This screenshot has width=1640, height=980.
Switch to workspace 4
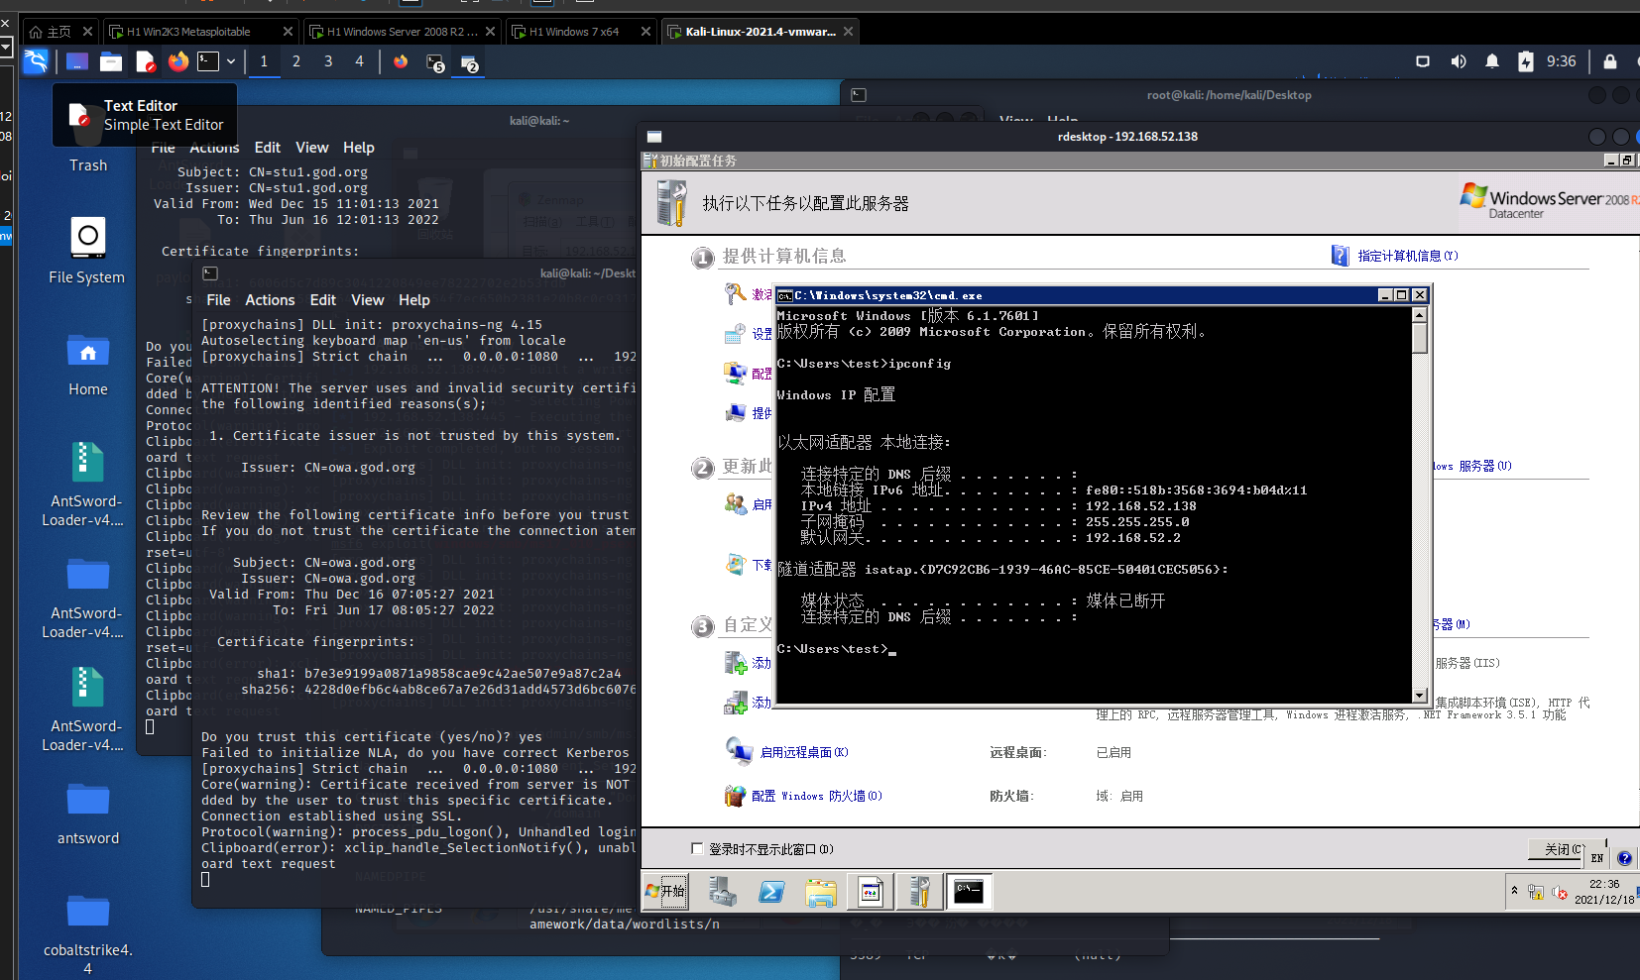360,61
